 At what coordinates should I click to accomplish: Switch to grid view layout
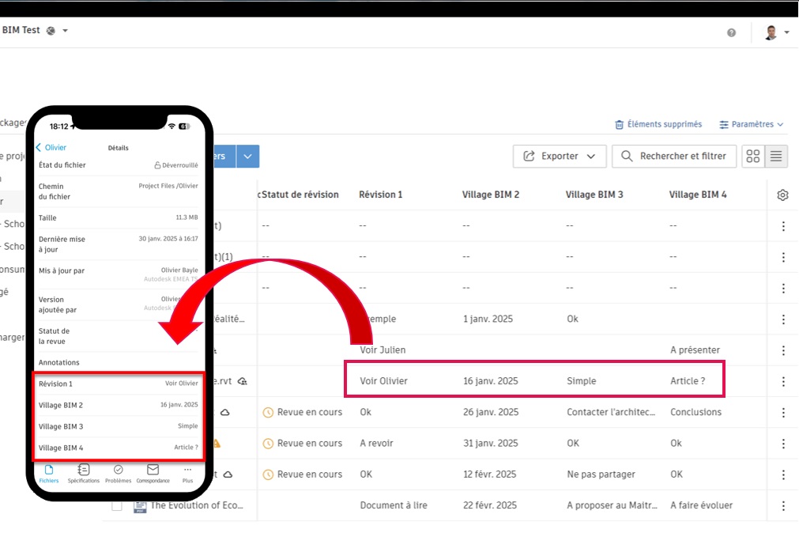(x=752, y=156)
